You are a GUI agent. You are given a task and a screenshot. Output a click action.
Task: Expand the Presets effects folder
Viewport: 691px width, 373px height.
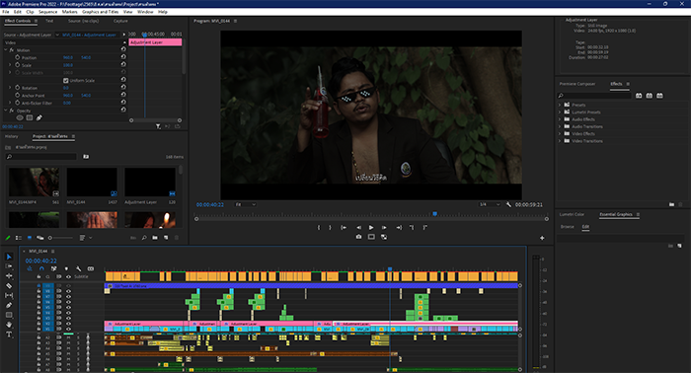[x=560, y=105]
